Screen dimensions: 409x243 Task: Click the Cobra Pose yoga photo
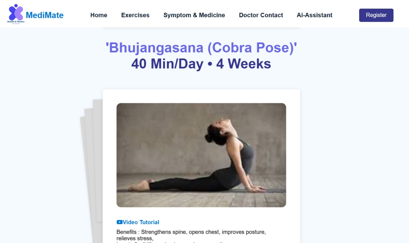201,155
